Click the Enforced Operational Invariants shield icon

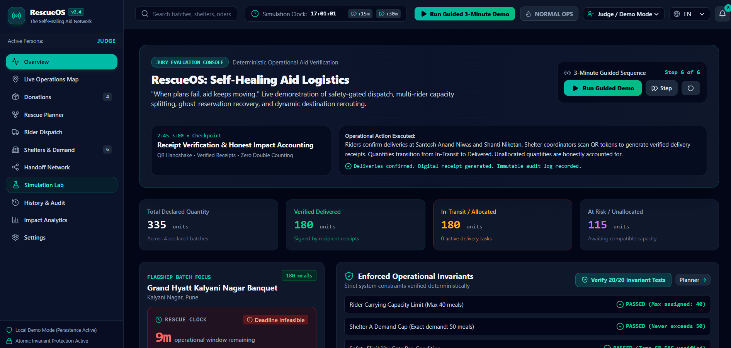click(349, 276)
